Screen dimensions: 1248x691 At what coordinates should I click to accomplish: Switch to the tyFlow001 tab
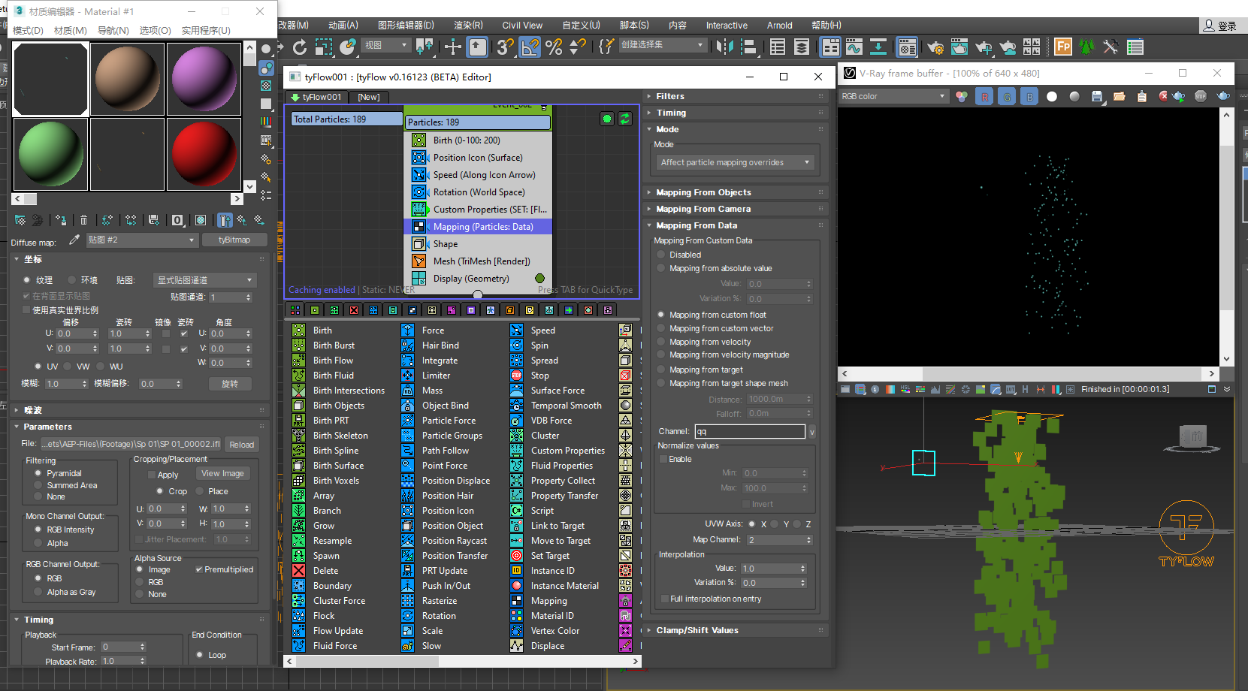[x=316, y=97]
